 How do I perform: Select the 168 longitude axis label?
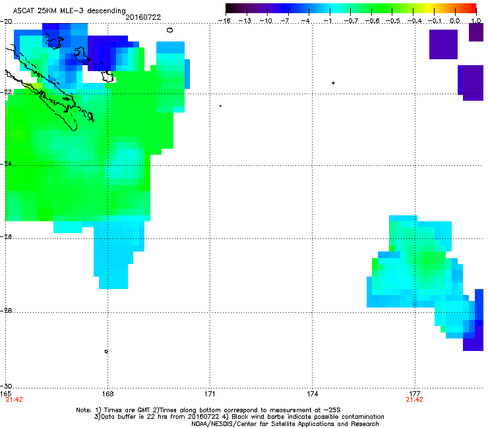click(108, 394)
